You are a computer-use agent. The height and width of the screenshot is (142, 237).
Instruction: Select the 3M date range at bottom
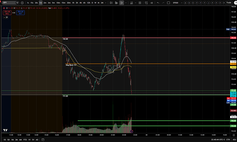[16, 140]
